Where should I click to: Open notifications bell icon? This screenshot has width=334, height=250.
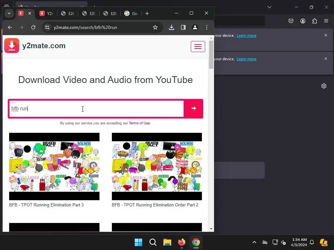(x=312, y=242)
